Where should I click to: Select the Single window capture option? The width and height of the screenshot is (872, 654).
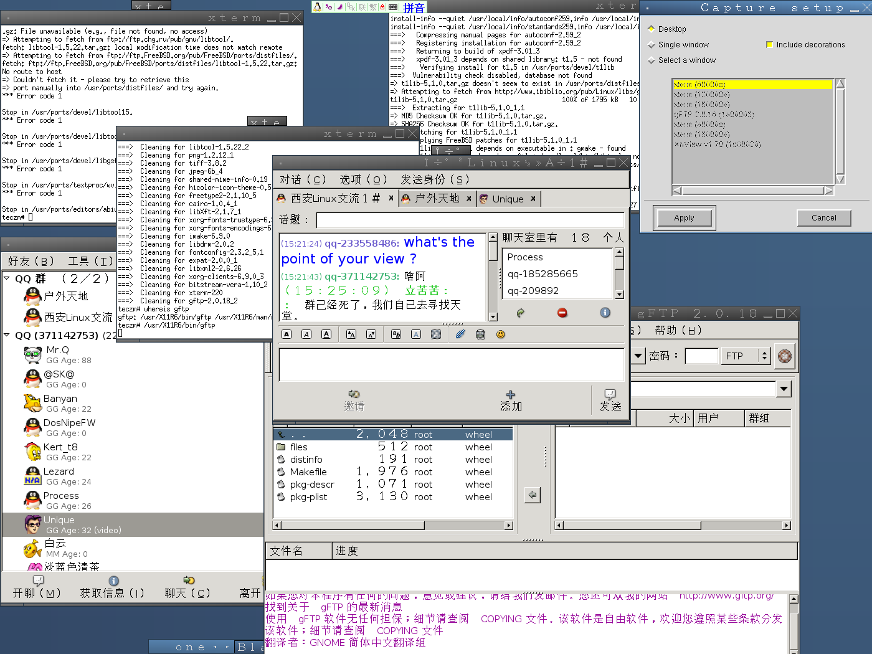click(x=678, y=45)
